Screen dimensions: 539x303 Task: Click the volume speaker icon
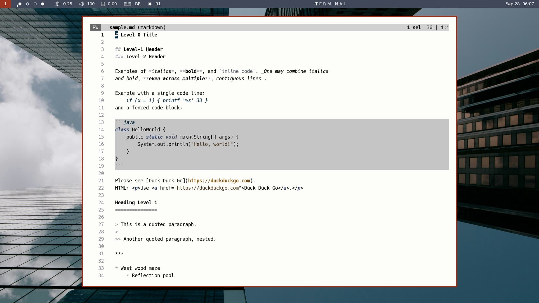coord(81,4)
